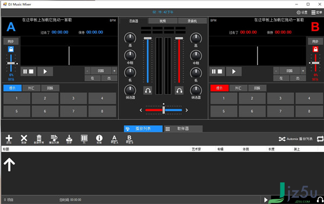This screenshot has height=204, width=324.
Task: Click the low (低) EQ knob for deck A
Action: (x=130, y=73)
